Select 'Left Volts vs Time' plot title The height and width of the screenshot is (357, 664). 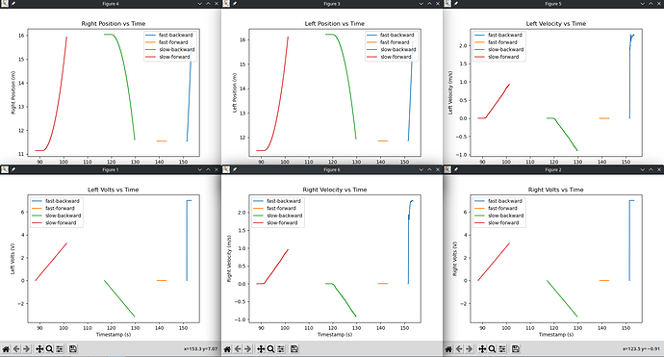tap(113, 190)
